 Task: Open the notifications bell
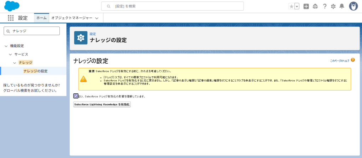(x=341, y=6)
